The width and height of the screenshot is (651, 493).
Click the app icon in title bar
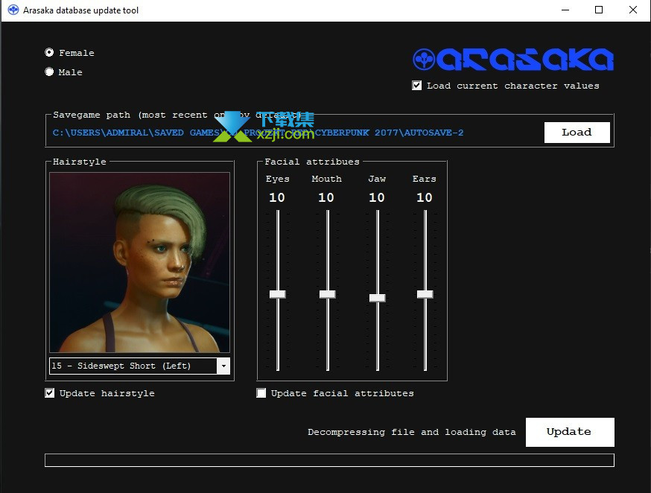coord(13,10)
